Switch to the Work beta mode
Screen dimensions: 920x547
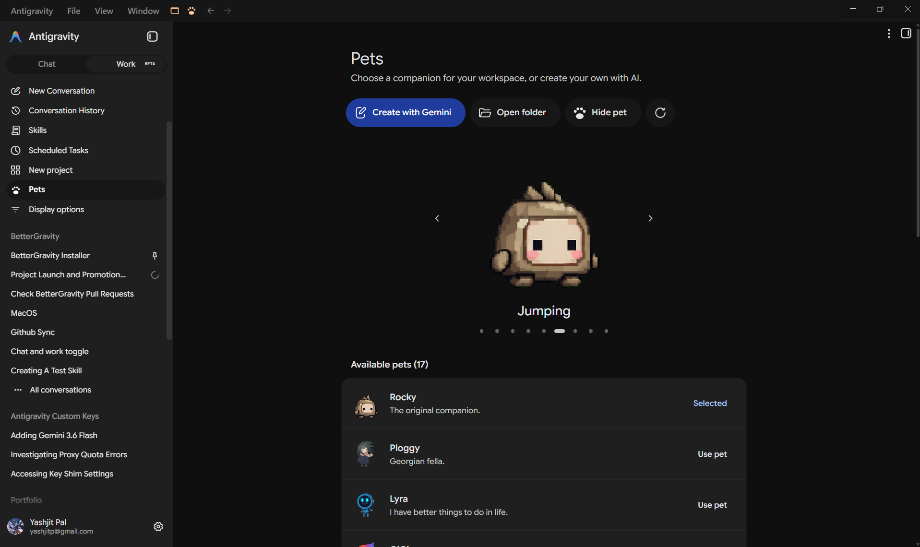point(126,64)
